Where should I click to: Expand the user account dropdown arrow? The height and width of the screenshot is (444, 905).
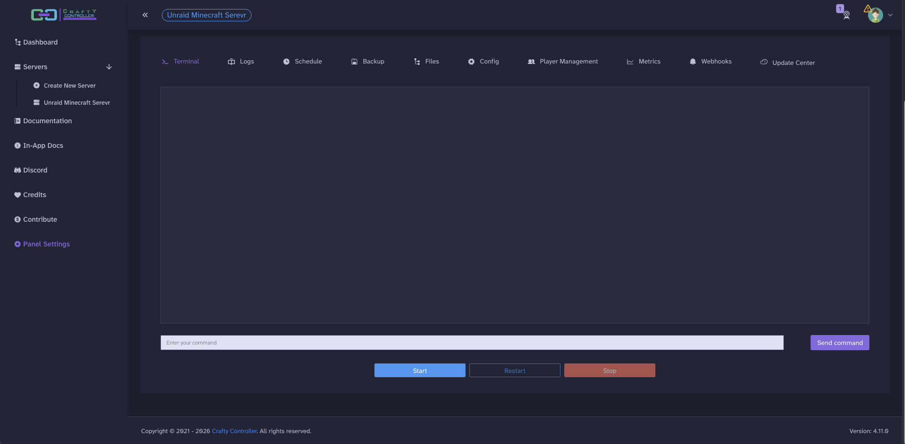(890, 15)
